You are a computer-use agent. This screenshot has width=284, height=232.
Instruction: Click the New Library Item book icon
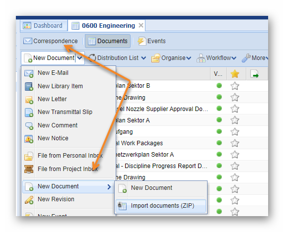29,86
